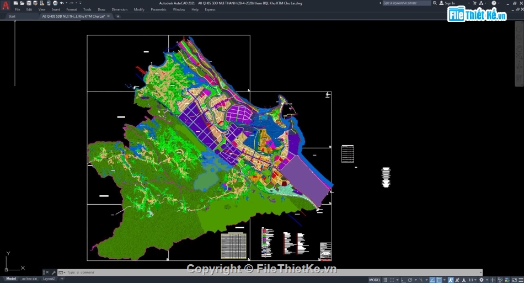Screen dimensions: 524x283
Task: Click the Plot printer icon
Action: coord(55,3)
